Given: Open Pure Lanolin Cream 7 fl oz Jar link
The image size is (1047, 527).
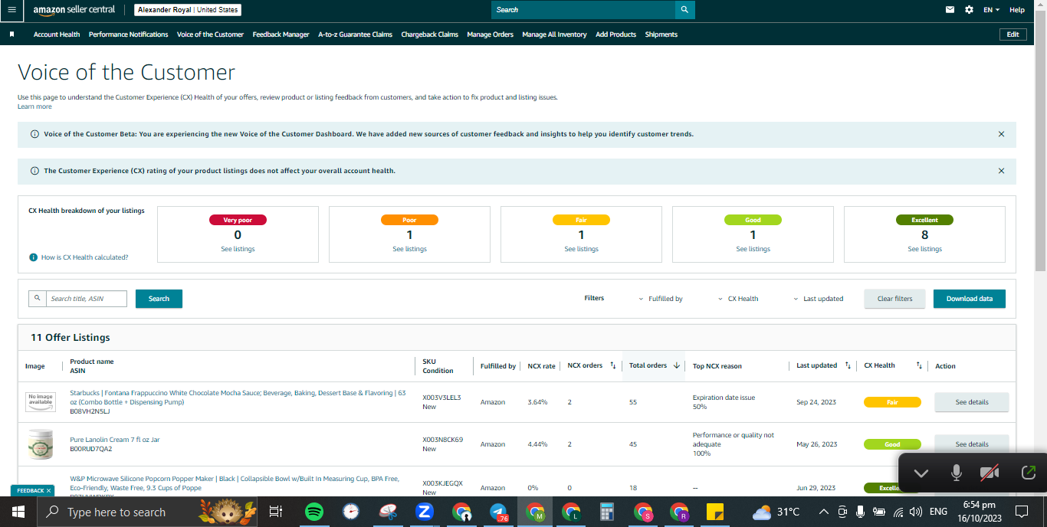Looking at the screenshot, I should coord(115,440).
